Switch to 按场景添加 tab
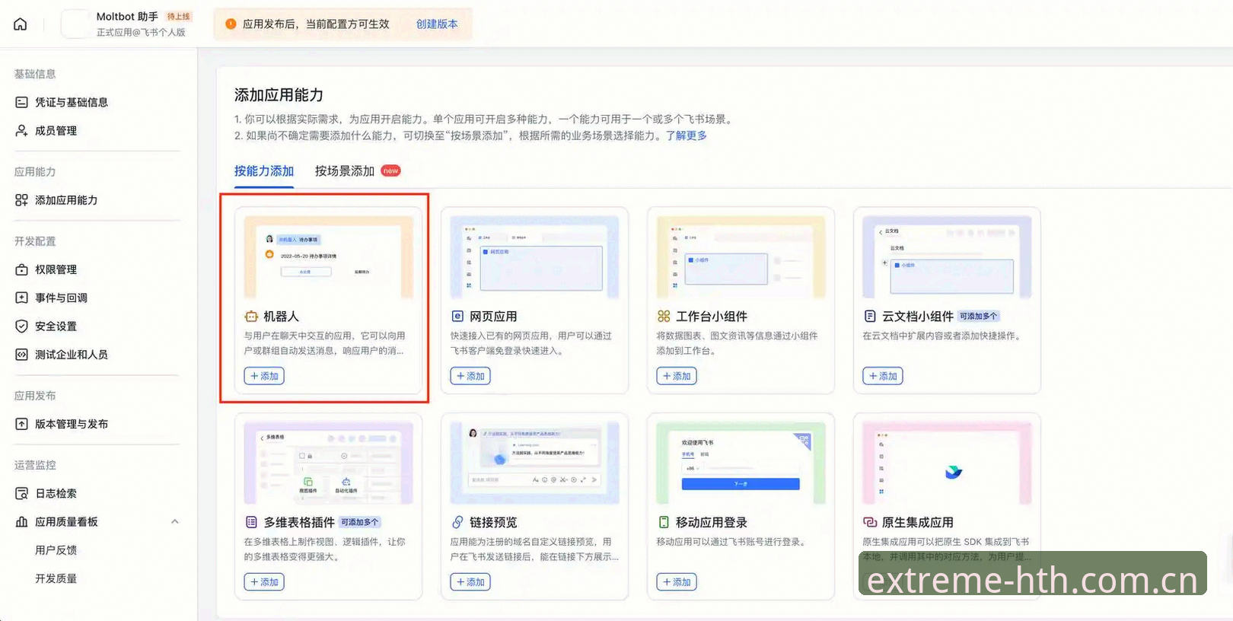1233x621 pixels. [345, 171]
